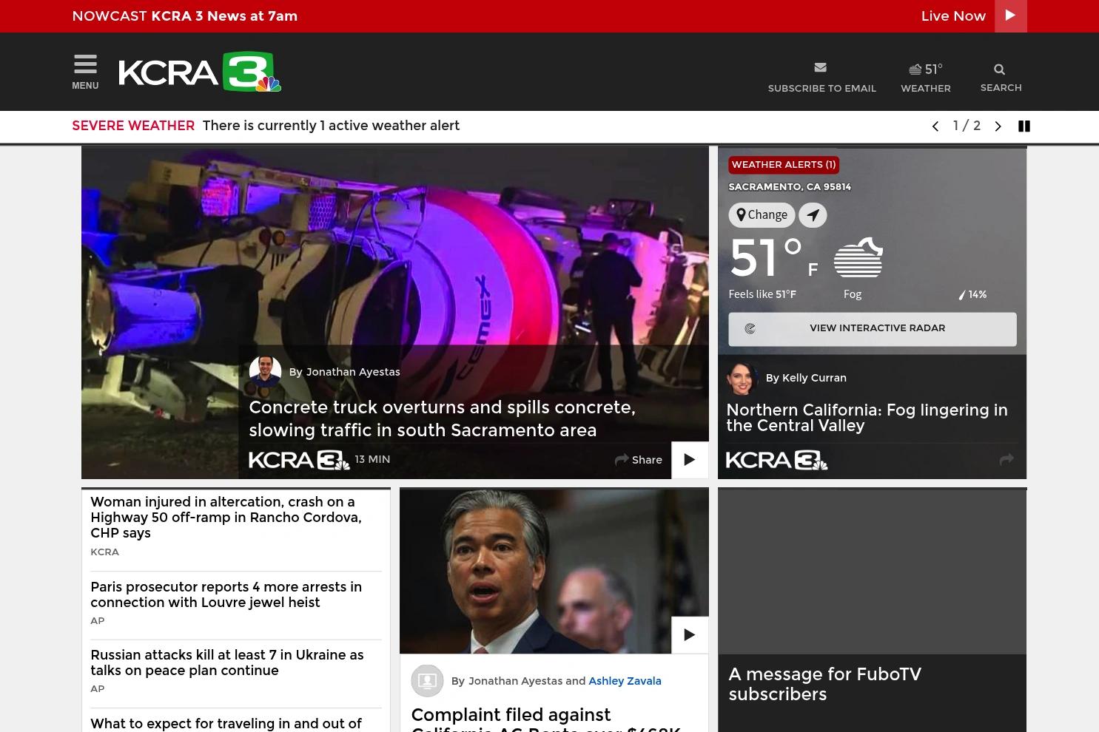The height and width of the screenshot is (732, 1099).
Task: Go to next alert in ticker
Action: 998,126
